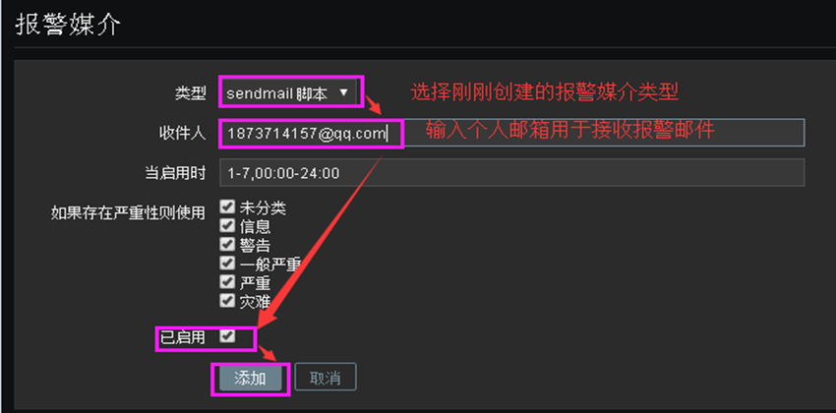Click the 收件人 field label
Image resolution: width=836 pixels, height=413 pixels.
pyautogui.click(x=182, y=133)
